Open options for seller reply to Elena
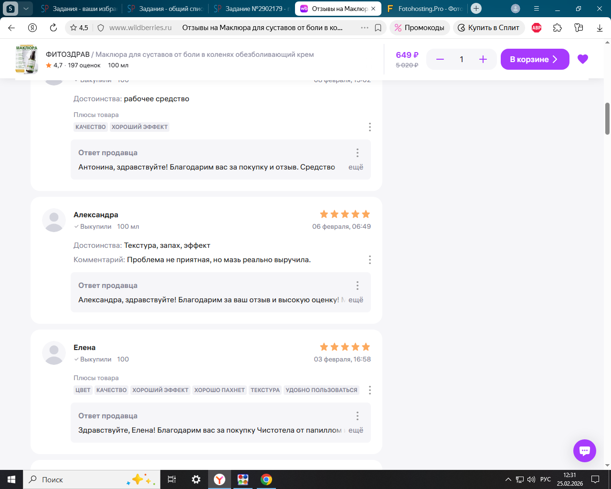 [x=358, y=416]
